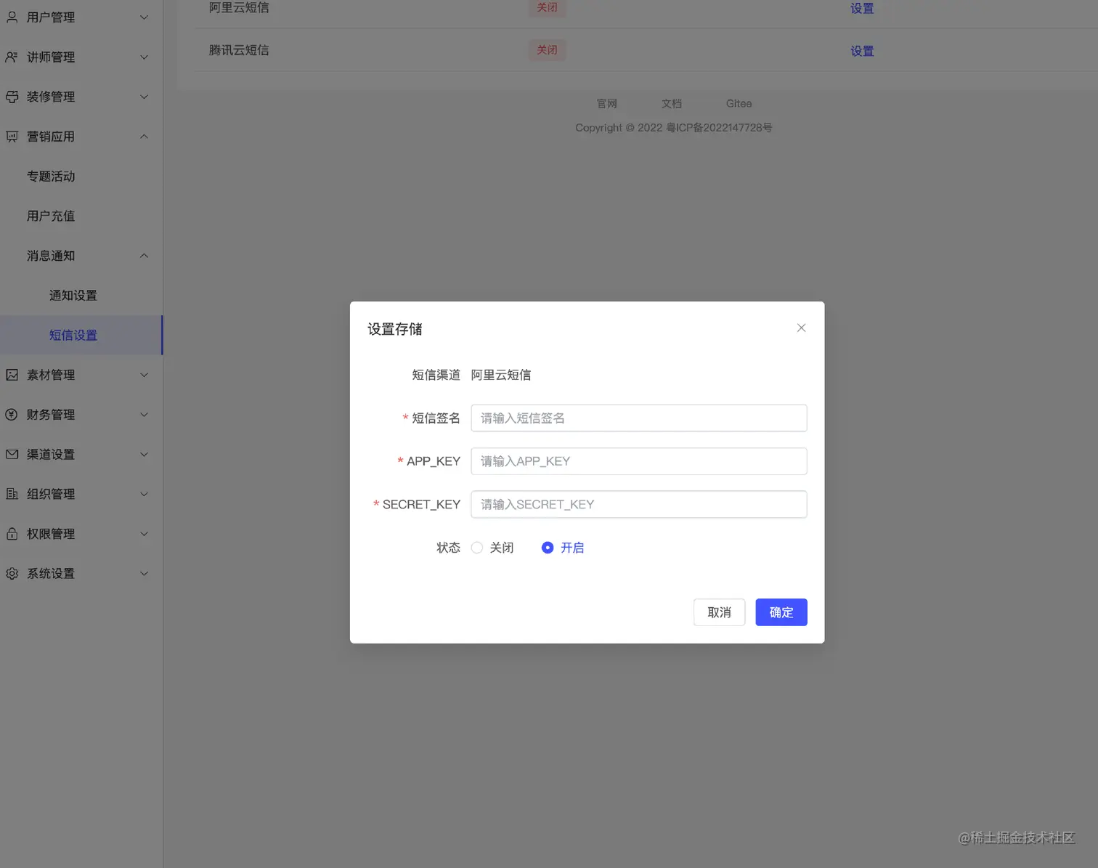Select the 关闭 status radio button
Screen dimensions: 1098x868
click(477, 548)
